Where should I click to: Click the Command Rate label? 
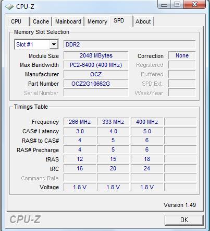click(x=40, y=178)
